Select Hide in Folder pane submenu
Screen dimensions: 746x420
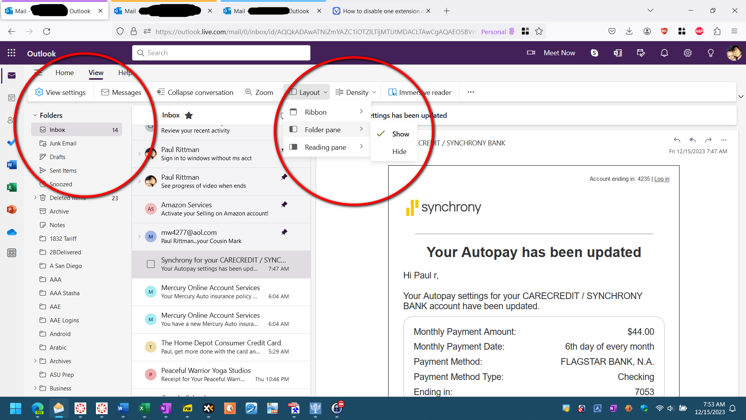[x=399, y=151]
